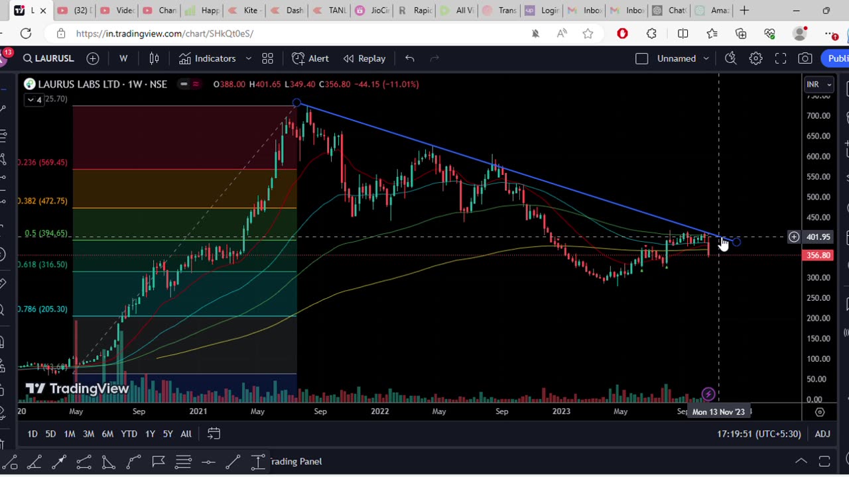Open a new browser tab

click(745, 11)
